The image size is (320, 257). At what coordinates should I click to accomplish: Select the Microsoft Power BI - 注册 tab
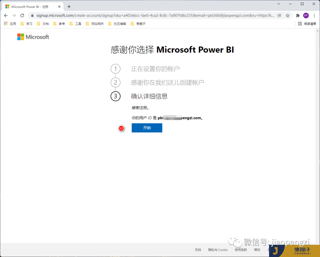[33, 7]
